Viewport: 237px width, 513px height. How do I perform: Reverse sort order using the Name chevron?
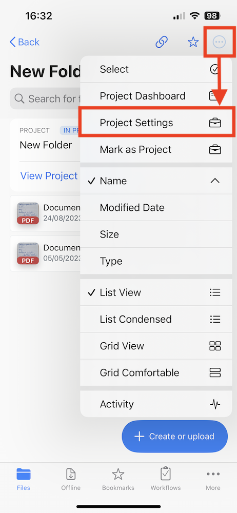[215, 181]
